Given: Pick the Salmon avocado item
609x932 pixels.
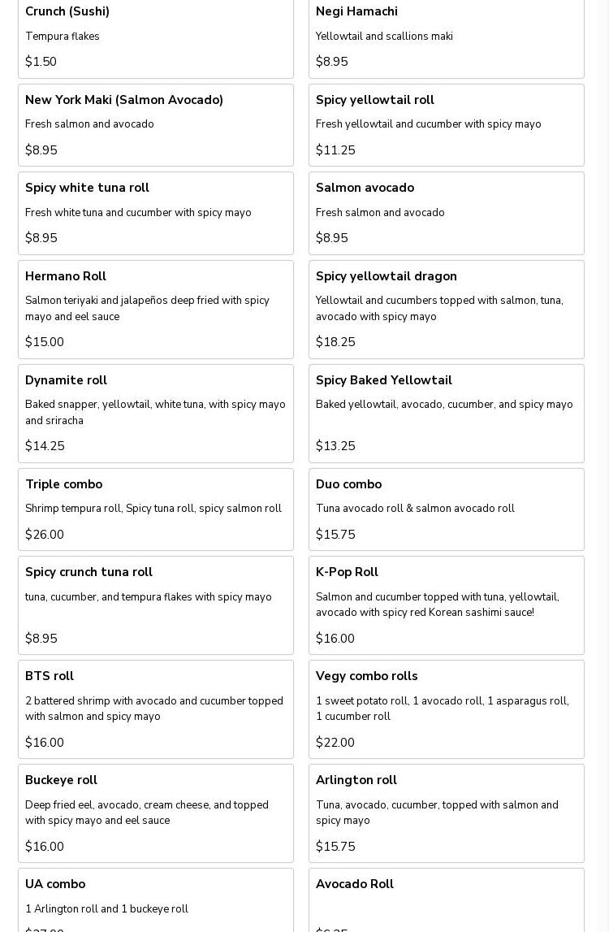Looking at the screenshot, I should [x=446, y=213].
